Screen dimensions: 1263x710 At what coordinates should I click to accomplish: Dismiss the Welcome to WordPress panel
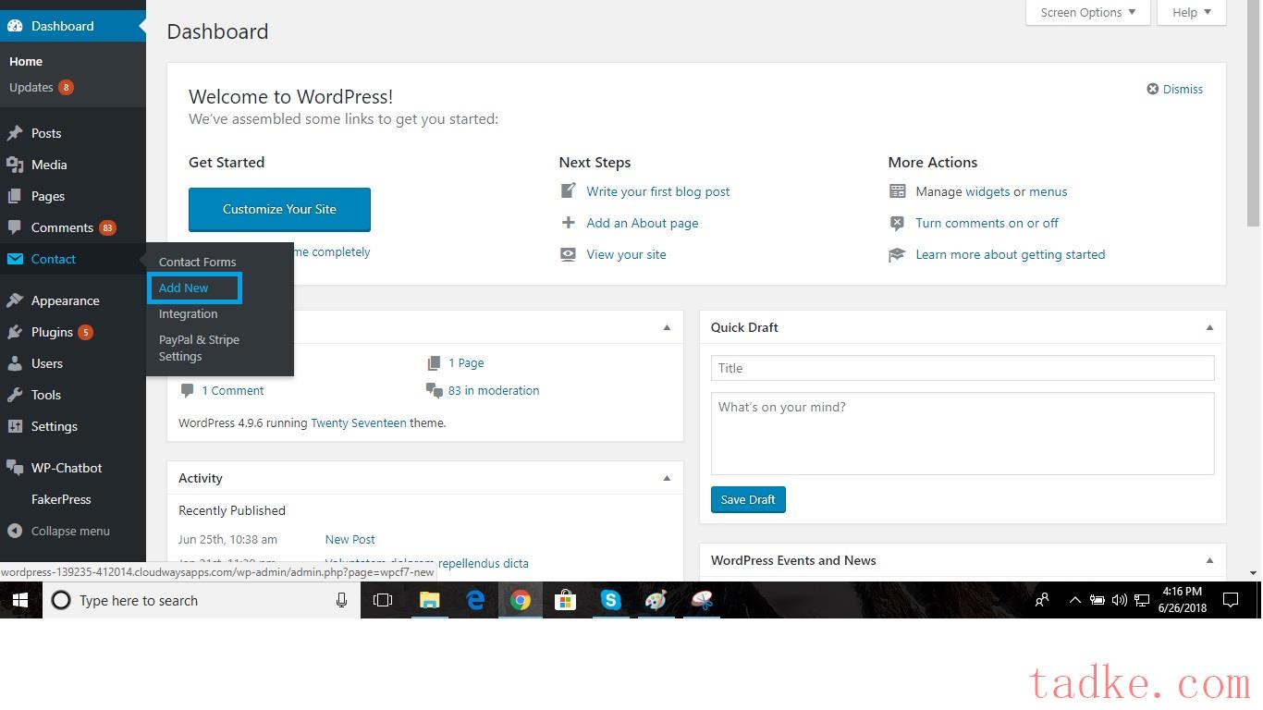(x=1175, y=90)
